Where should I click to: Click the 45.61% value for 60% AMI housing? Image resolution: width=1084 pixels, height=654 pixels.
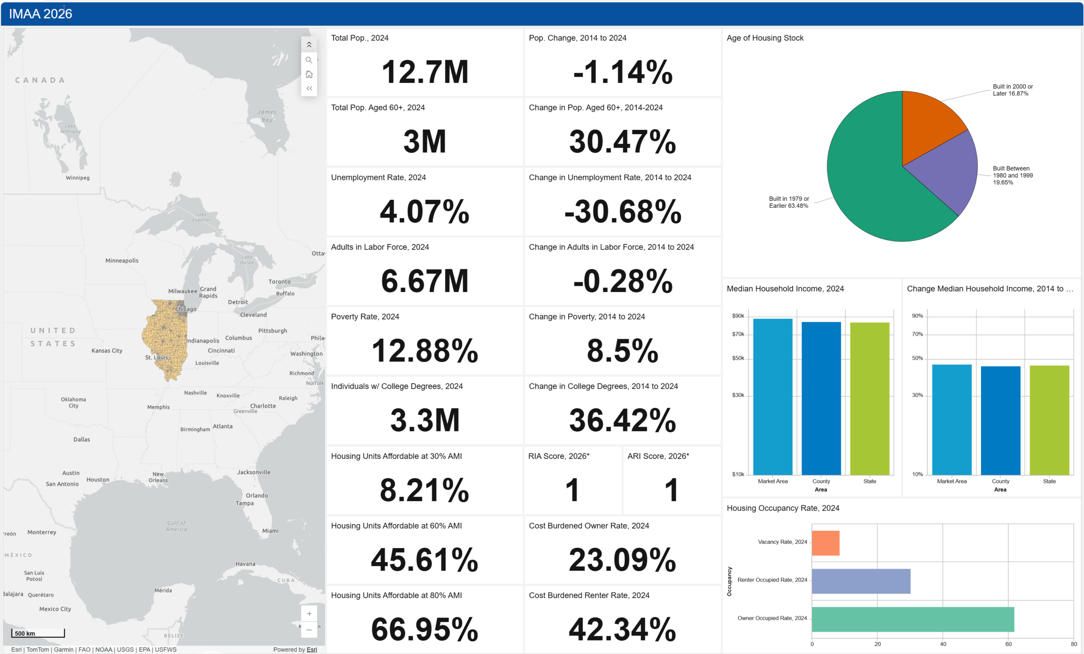(x=425, y=560)
